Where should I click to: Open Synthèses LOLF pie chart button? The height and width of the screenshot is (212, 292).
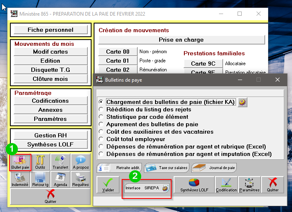(193, 185)
